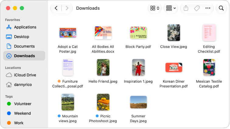Click the Documents sidebar icon
Image resolution: width=230 pixels, height=129 pixels.
(x=9, y=46)
